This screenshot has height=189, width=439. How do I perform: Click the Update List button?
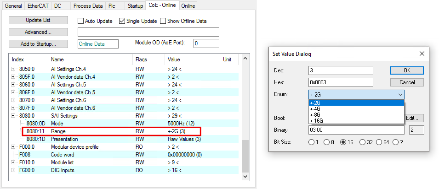click(38, 20)
